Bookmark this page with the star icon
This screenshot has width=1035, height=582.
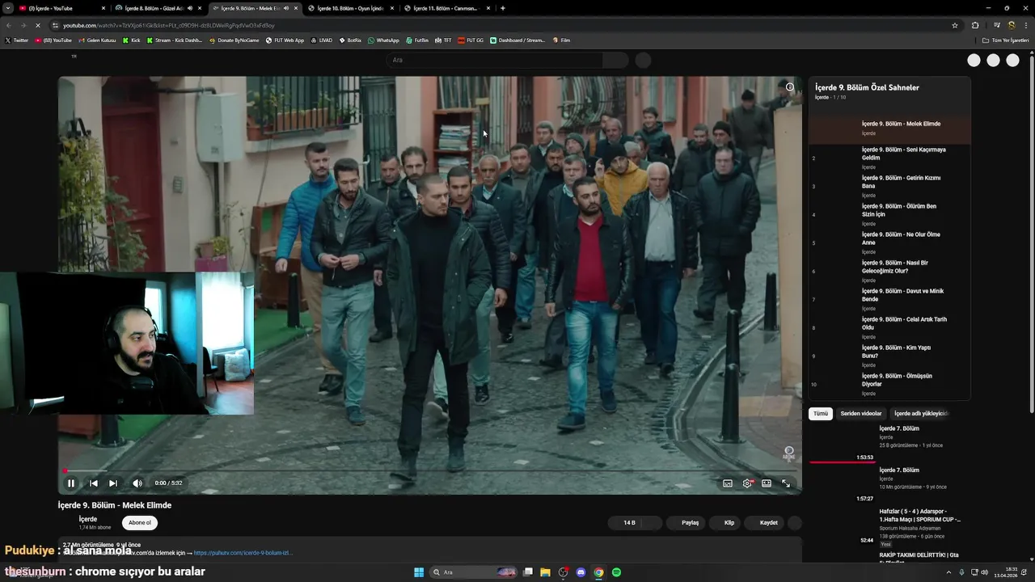955,25
